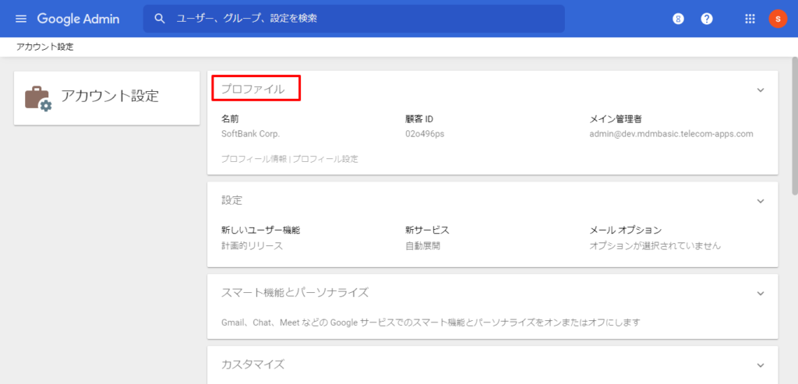Click the briefcase アカウント設定 icon
Image resolution: width=798 pixels, height=384 pixels.
[37, 98]
